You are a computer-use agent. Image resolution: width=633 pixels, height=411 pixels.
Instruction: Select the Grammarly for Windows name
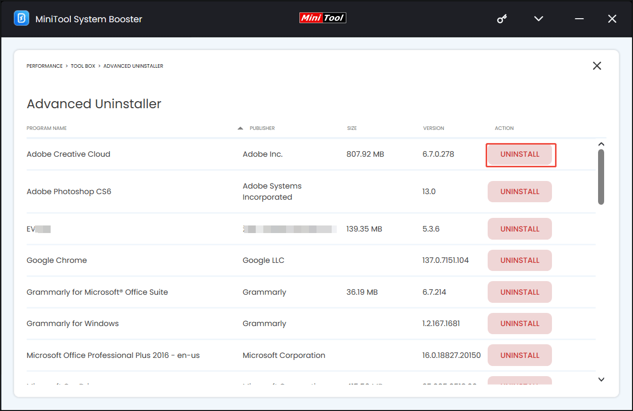pos(72,324)
